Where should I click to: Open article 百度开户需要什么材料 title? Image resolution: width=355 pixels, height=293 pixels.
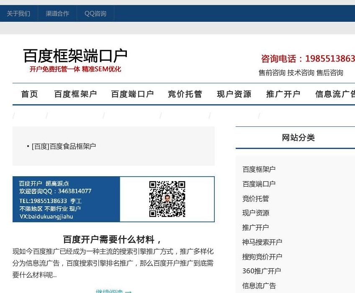pyautogui.click(x=112, y=239)
